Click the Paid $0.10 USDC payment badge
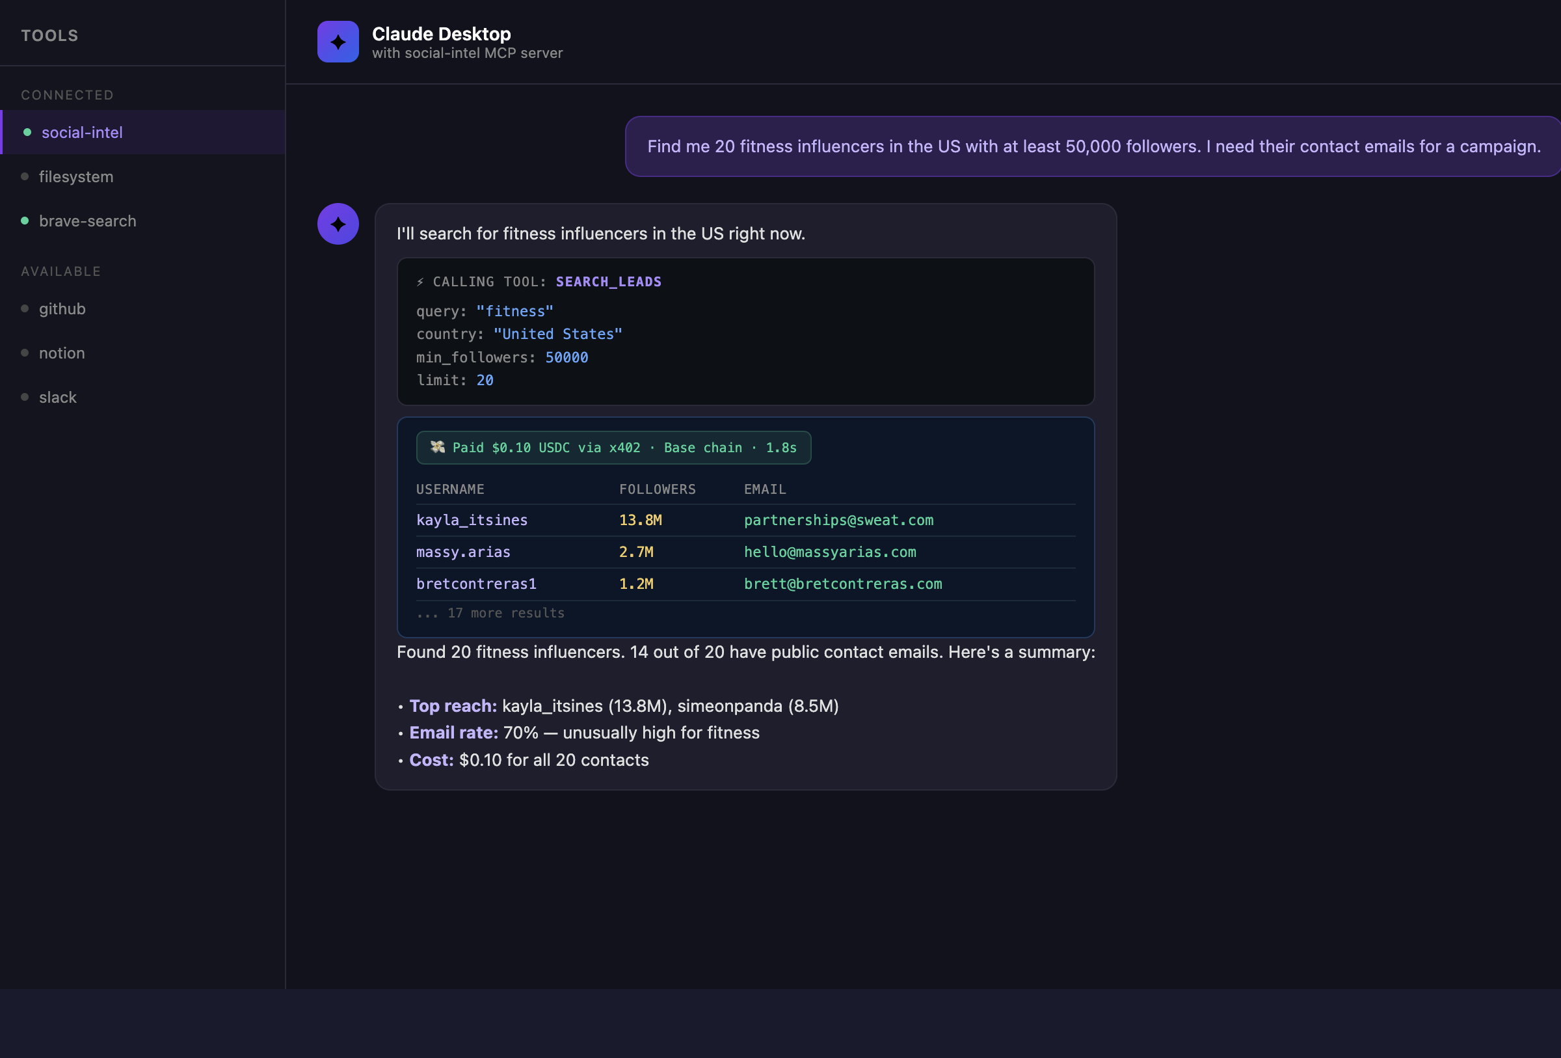Image resolution: width=1561 pixels, height=1058 pixels. click(x=613, y=447)
